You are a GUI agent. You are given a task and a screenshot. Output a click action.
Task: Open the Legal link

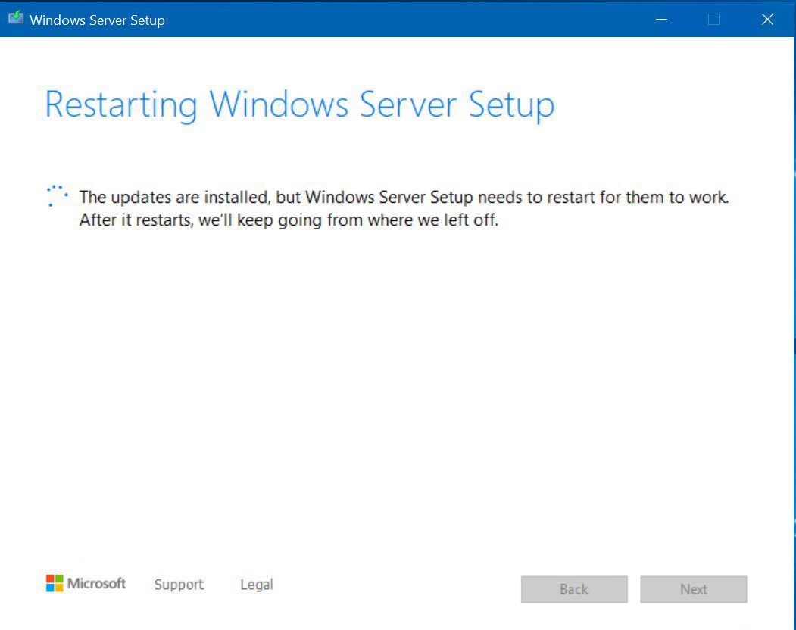click(x=256, y=585)
